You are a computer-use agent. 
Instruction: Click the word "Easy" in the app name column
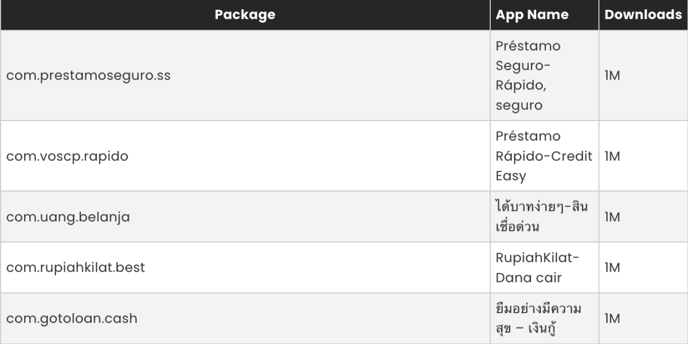click(511, 176)
